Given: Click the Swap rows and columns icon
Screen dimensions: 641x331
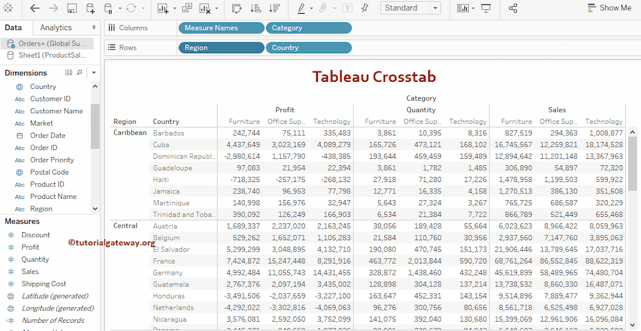Looking at the screenshot, I should coord(237,8).
